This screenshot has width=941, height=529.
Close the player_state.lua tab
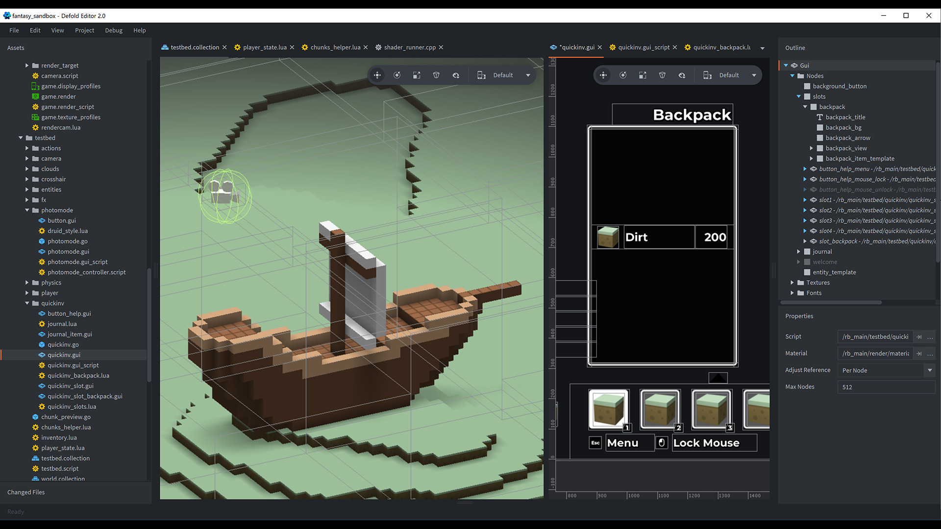point(292,47)
